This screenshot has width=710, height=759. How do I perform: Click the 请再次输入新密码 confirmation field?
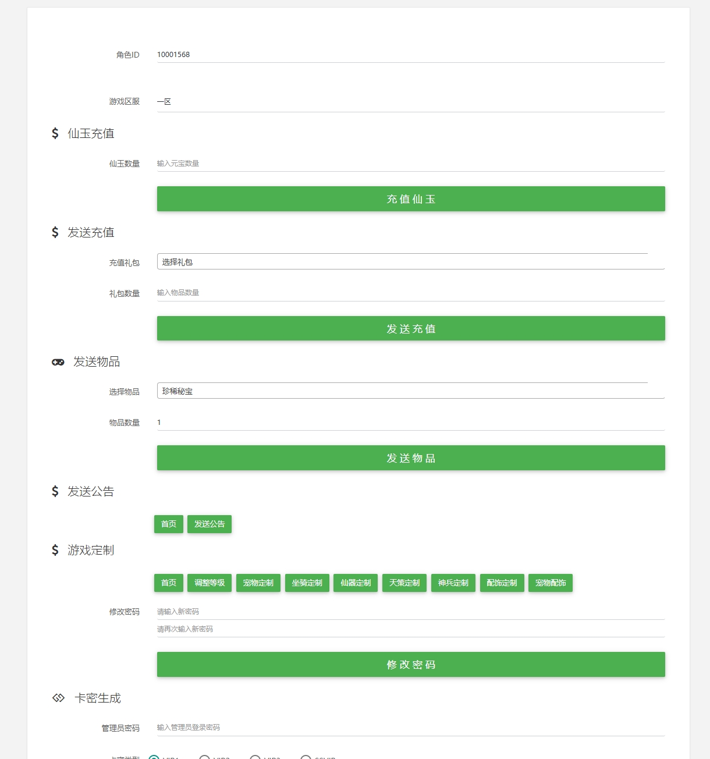click(411, 629)
